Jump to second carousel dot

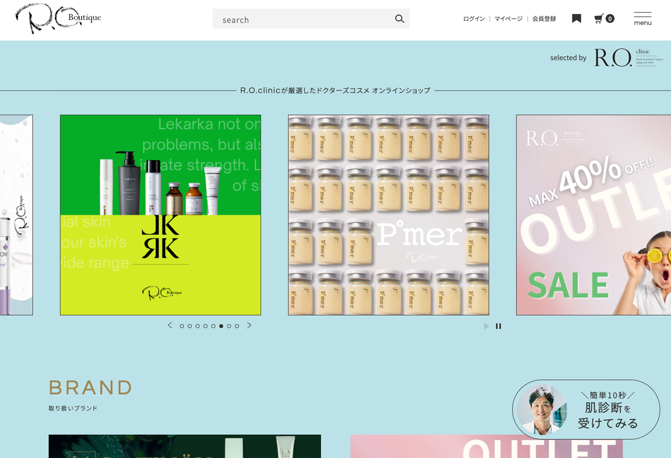pyautogui.click(x=190, y=326)
